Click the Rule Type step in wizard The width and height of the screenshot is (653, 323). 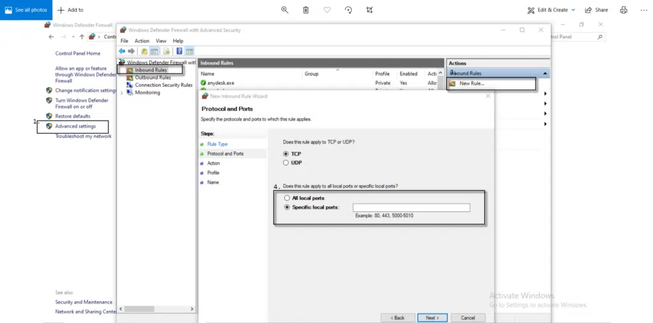pyautogui.click(x=217, y=144)
